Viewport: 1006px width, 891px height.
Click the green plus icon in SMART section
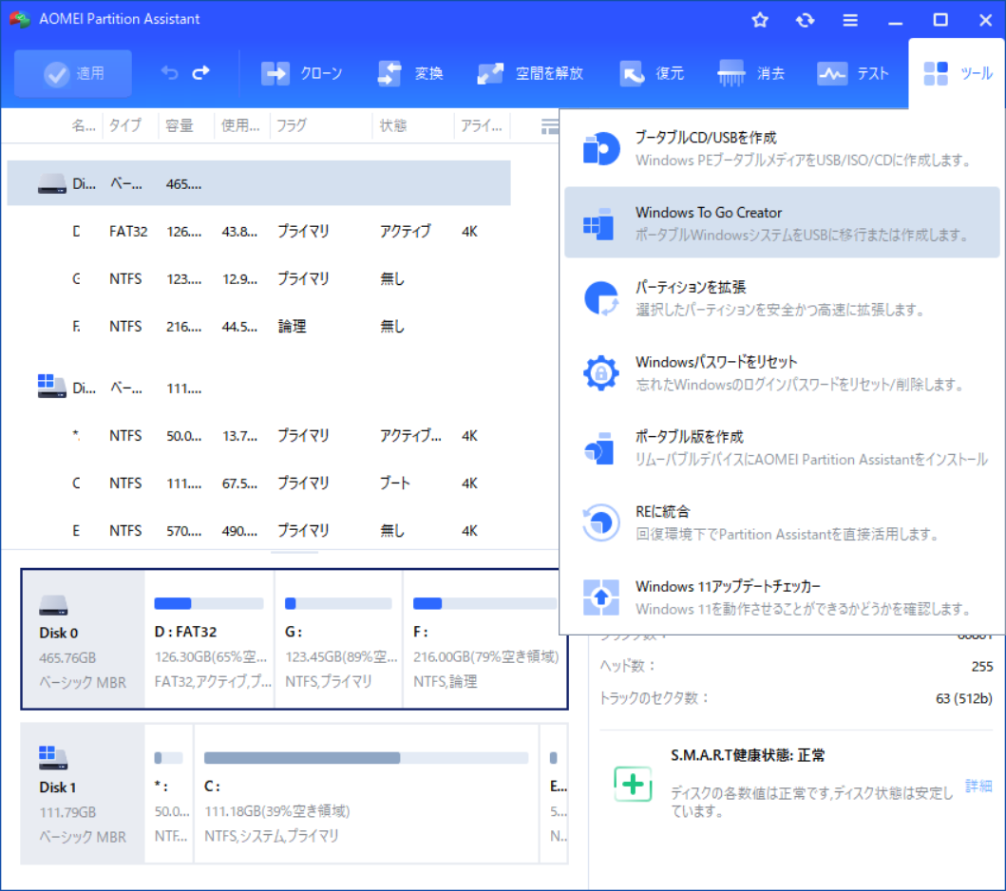(633, 785)
